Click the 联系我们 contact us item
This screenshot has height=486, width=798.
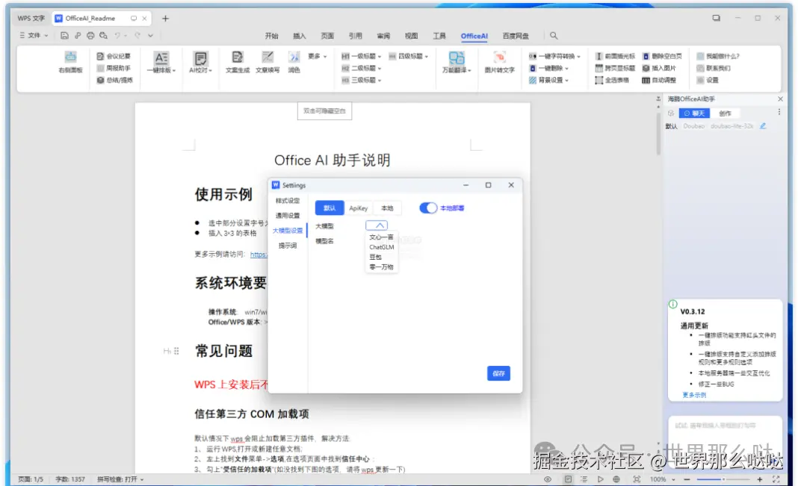[713, 68]
